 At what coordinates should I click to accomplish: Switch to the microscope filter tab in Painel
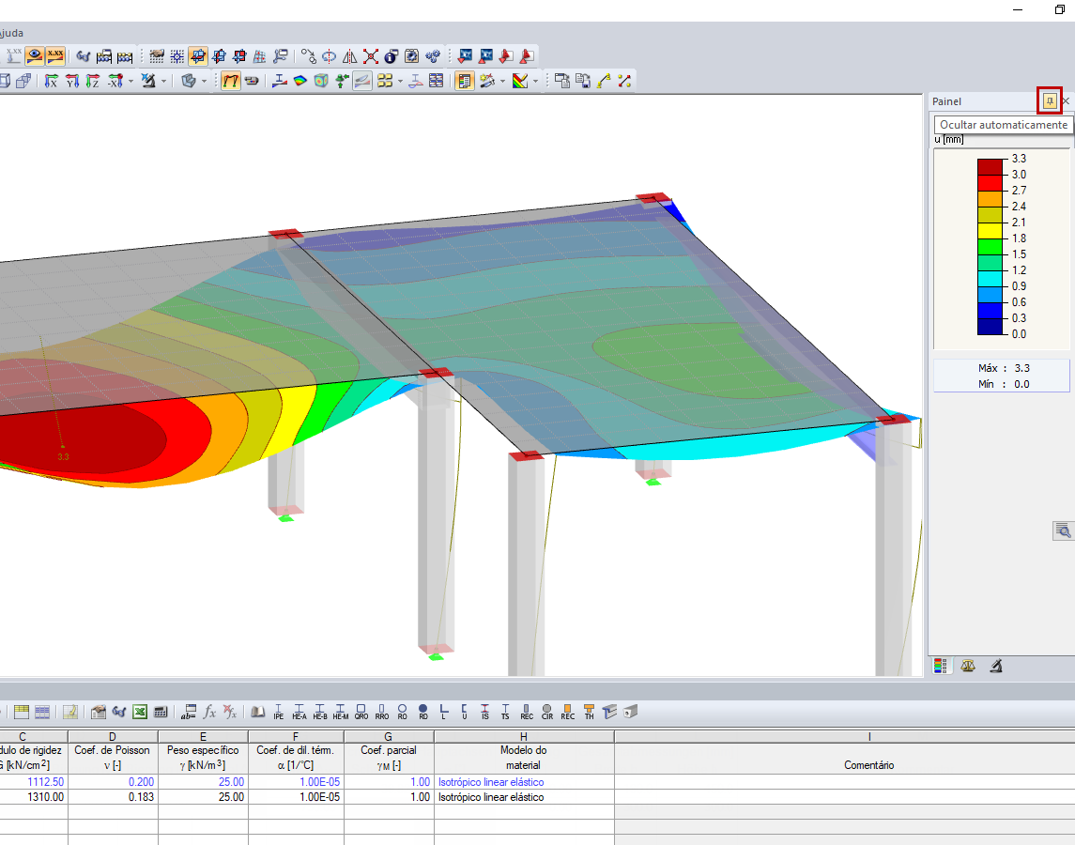click(x=996, y=666)
